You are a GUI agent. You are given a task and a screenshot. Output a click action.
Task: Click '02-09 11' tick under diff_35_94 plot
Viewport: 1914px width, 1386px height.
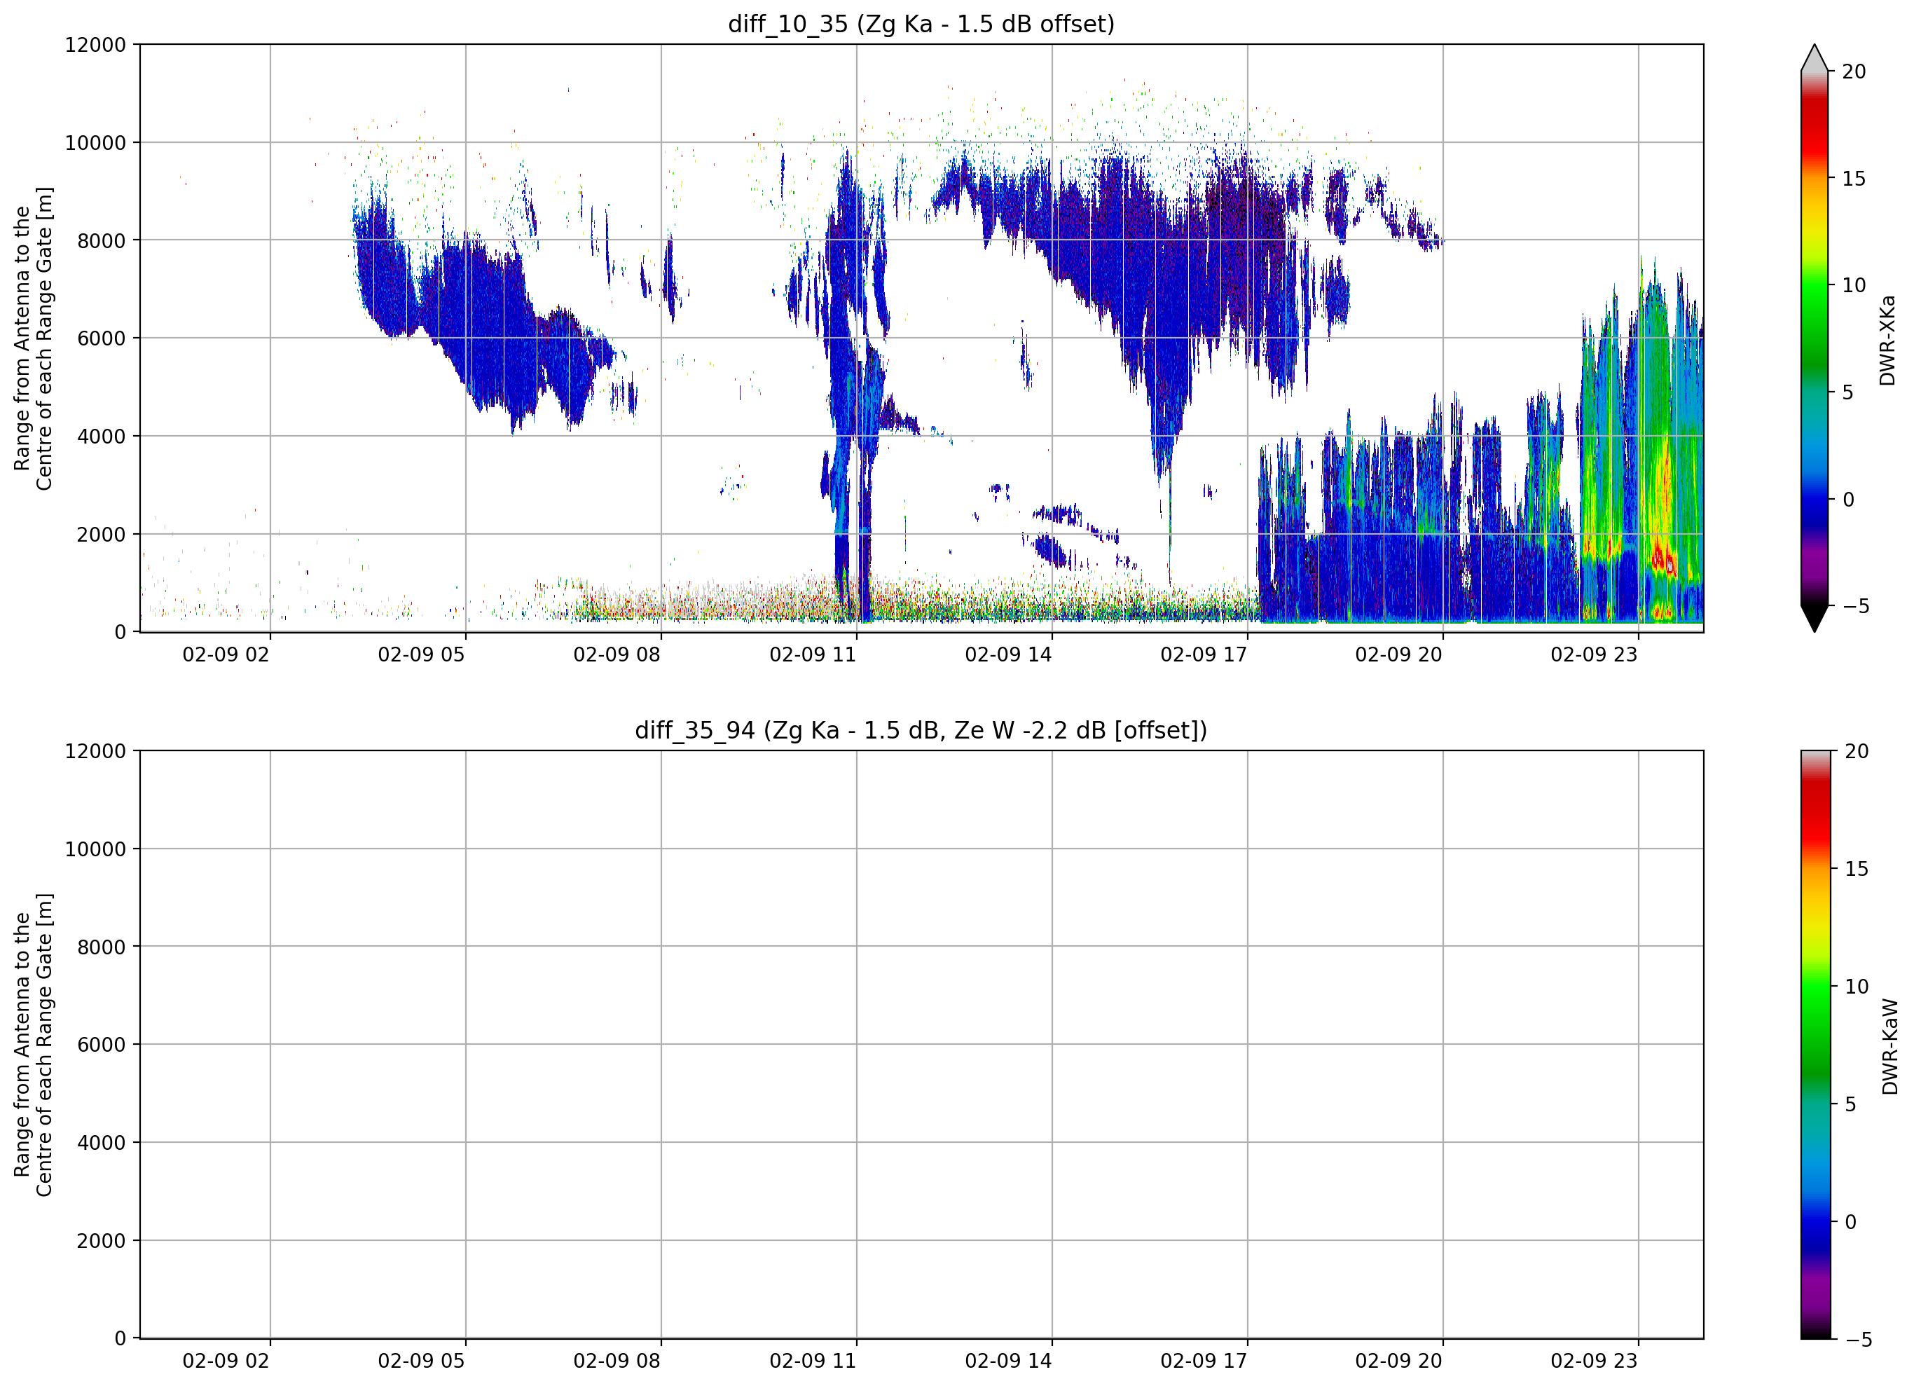click(813, 1361)
